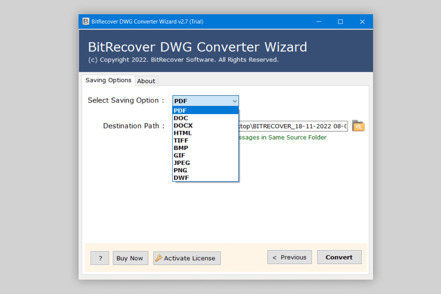
Task: Click the Buy Now button
Action: click(x=130, y=258)
